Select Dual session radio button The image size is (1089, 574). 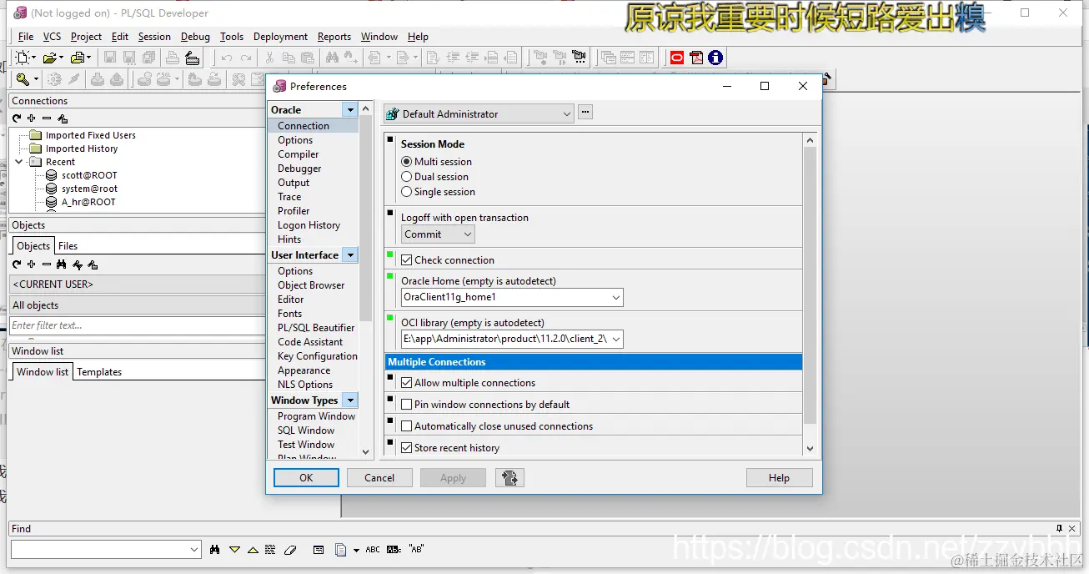click(x=407, y=177)
